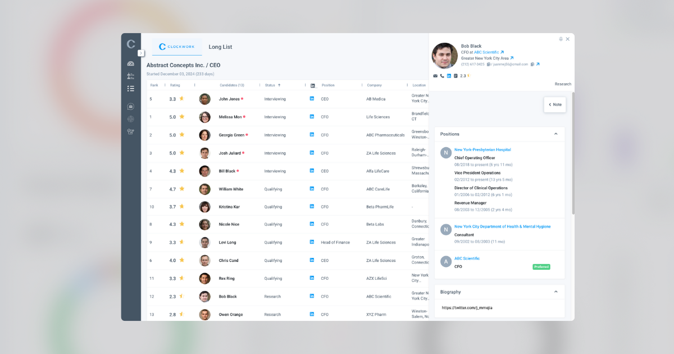Sort by the Rank column header
This screenshot has width=674, height=354.
click(154, 85)
